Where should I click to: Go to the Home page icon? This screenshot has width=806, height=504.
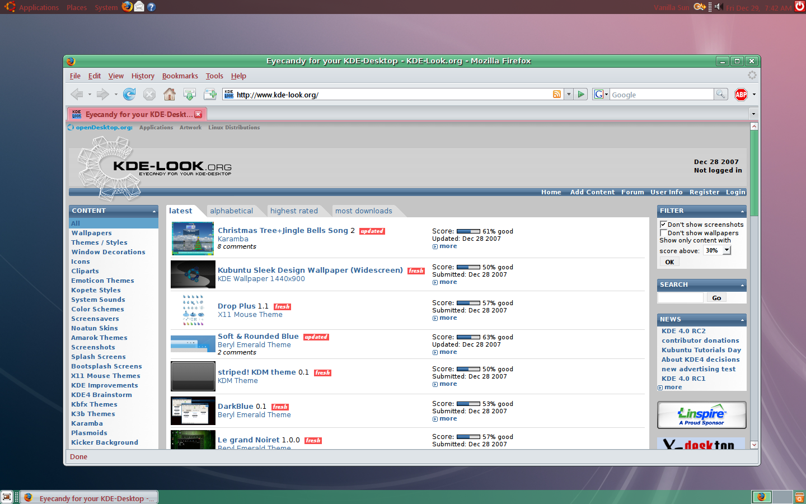click(170, 95)
